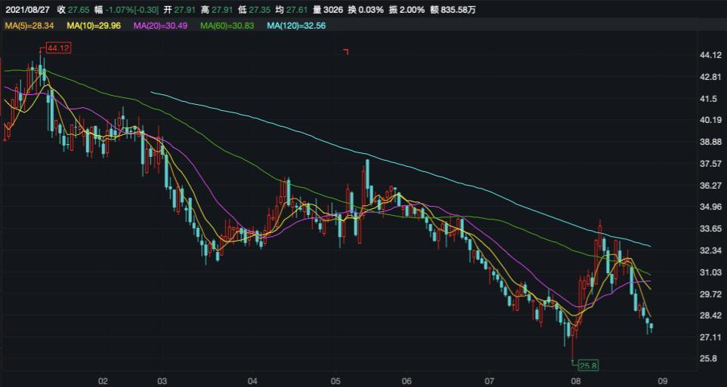Click the 08 month label on time axis

[x=577, y=380]
